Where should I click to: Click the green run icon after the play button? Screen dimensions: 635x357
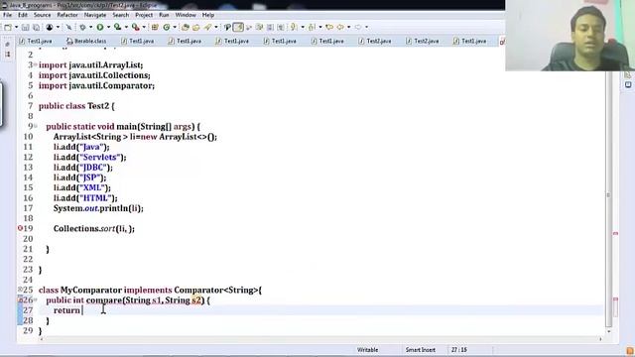pyautogui.click(x=117, y=27)
